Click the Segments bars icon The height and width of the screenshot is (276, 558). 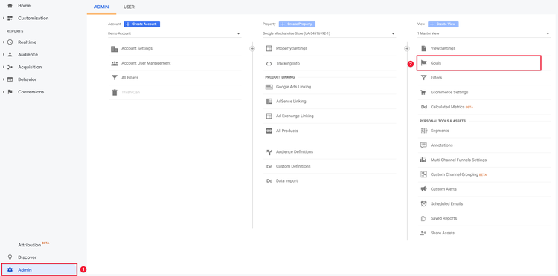point(423,131)
